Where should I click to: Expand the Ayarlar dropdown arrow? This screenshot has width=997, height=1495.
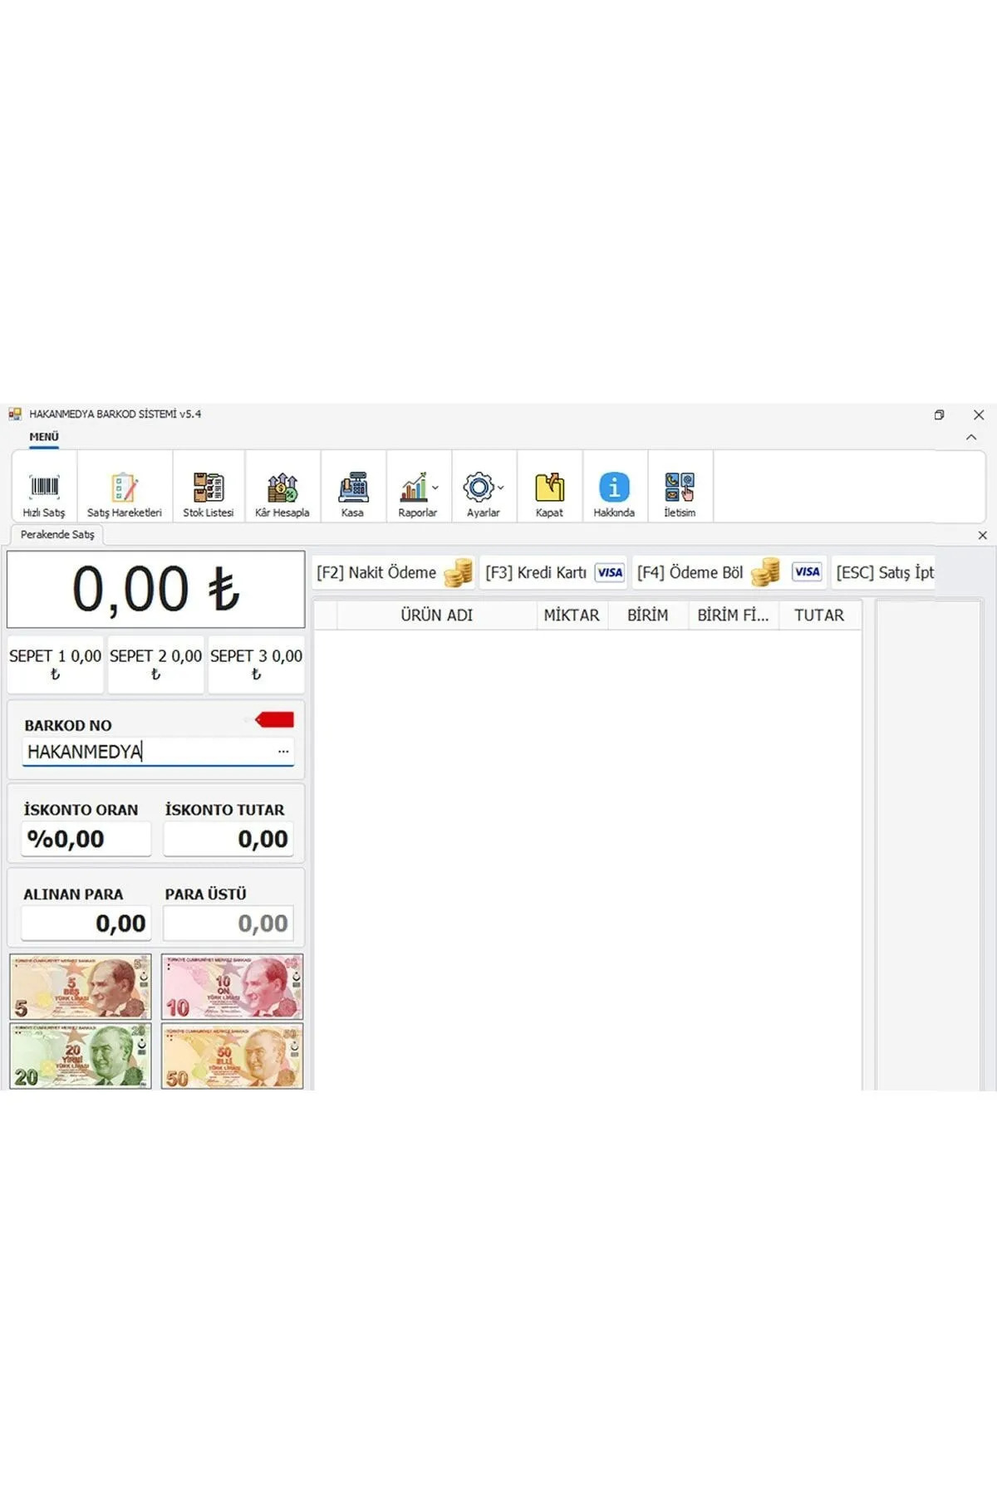[500, 488]
